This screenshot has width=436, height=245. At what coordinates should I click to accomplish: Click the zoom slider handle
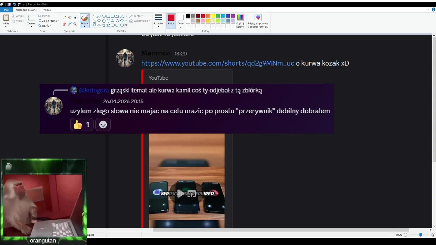tap(421, 235)
